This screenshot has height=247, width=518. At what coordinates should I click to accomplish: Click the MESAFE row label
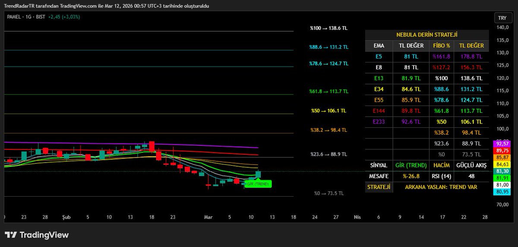pos(379,176)
